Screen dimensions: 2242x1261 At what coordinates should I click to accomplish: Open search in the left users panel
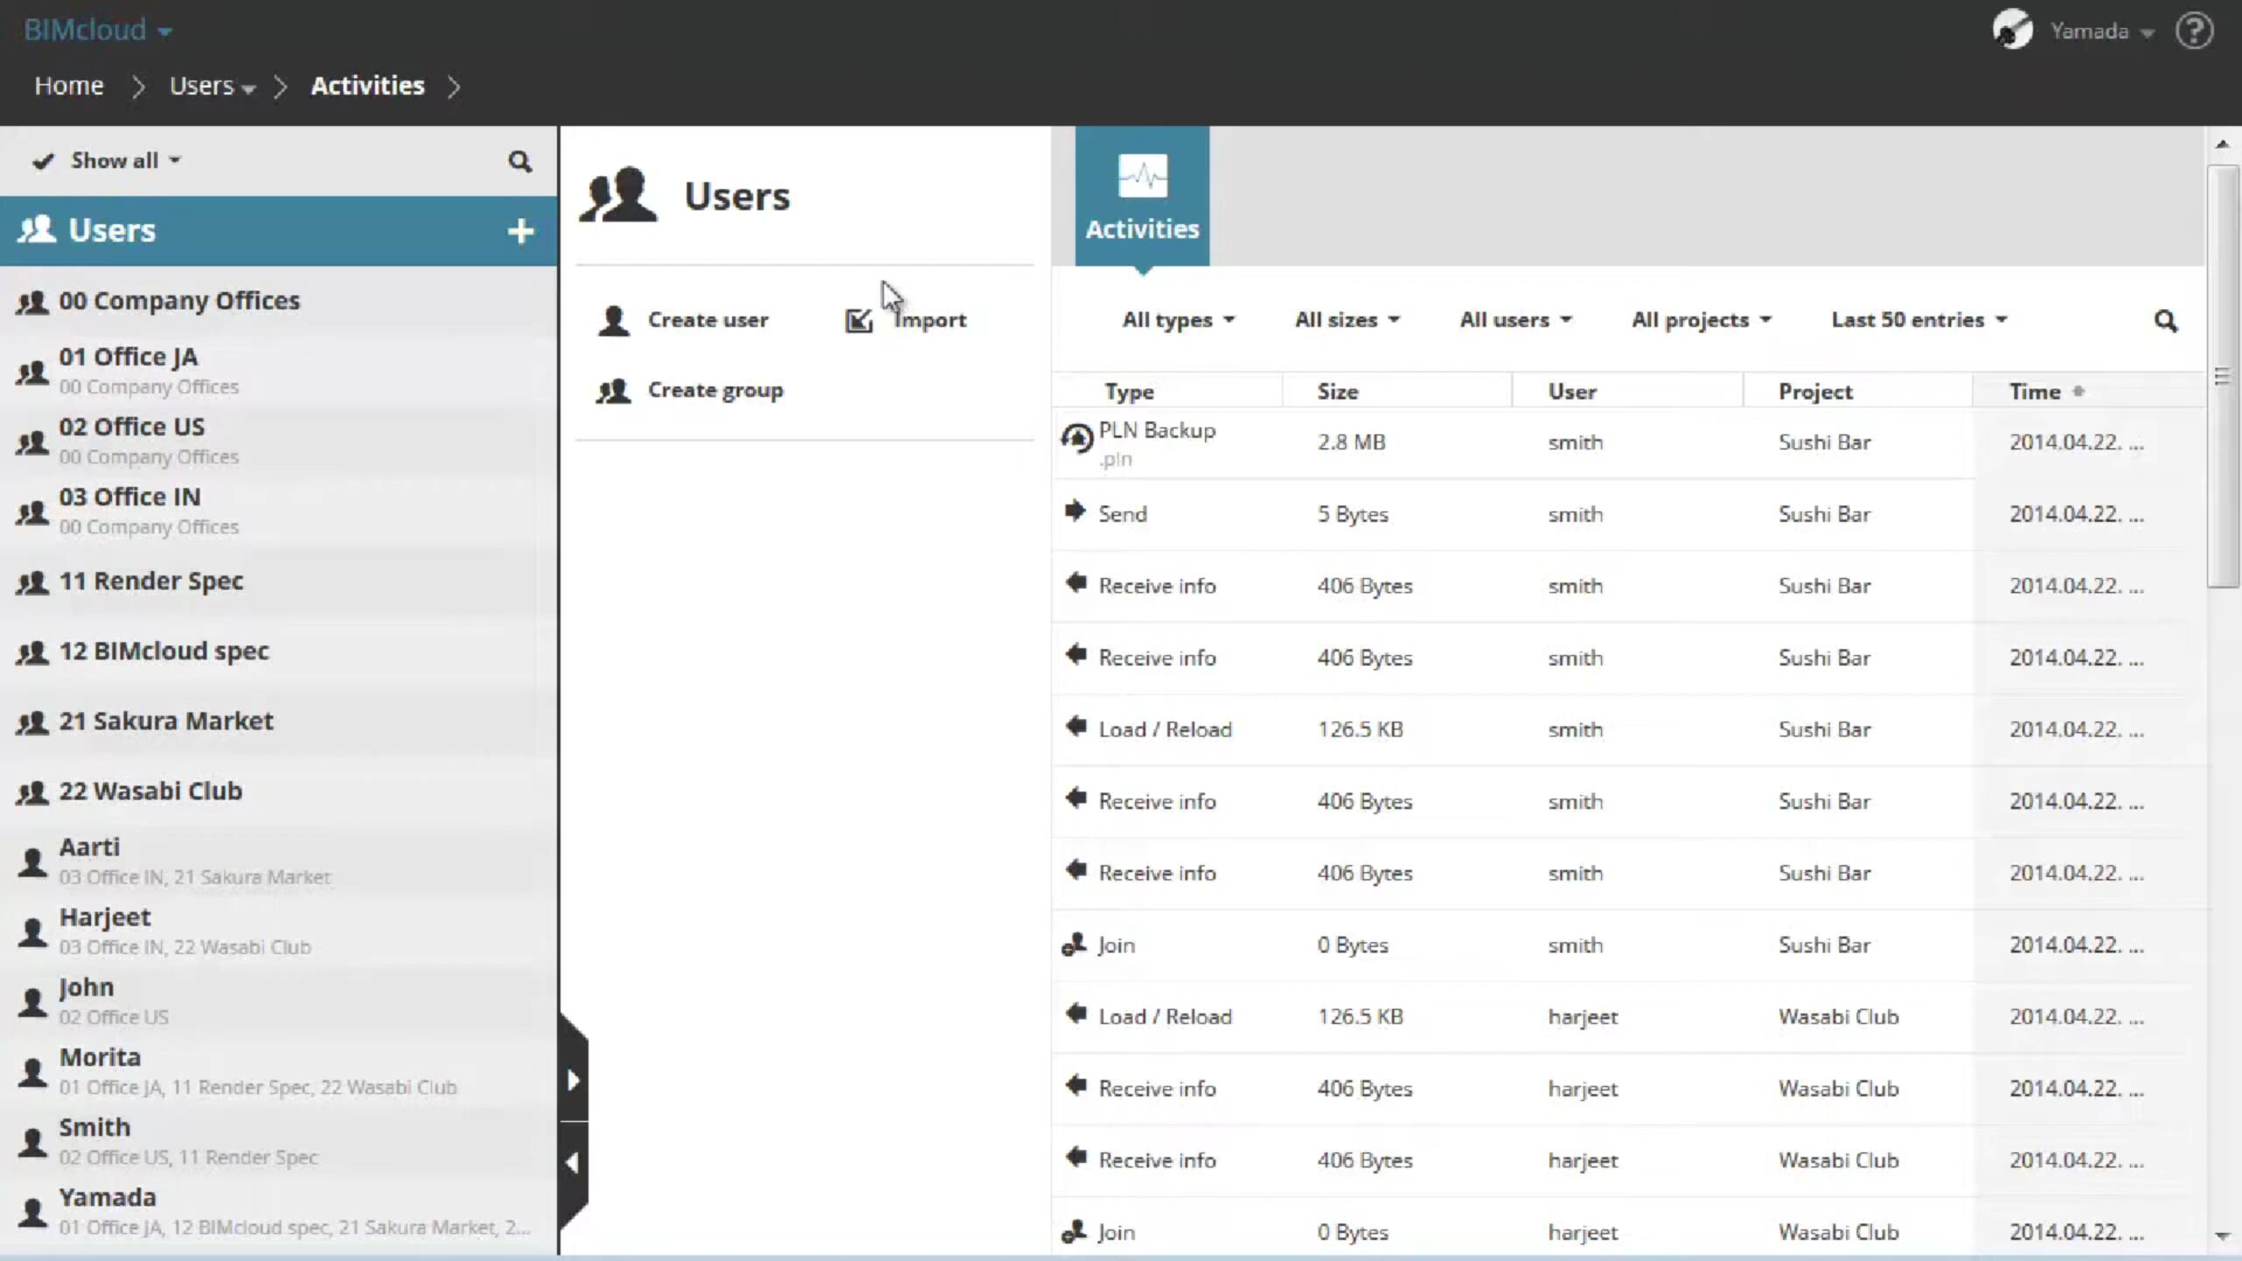click(x=519, y=161)
